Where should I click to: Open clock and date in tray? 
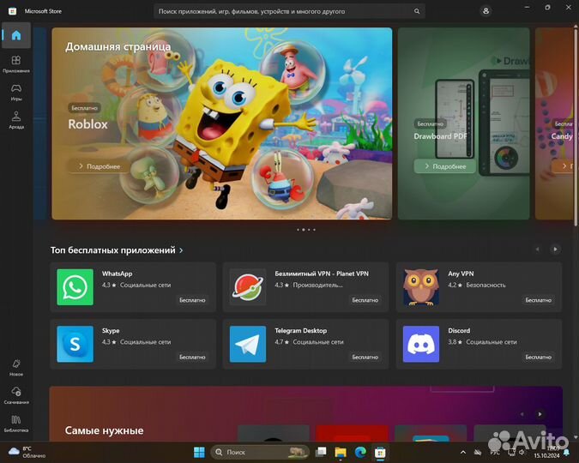[x=546, y=452]
